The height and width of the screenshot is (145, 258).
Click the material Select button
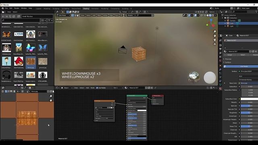point(243,55)
